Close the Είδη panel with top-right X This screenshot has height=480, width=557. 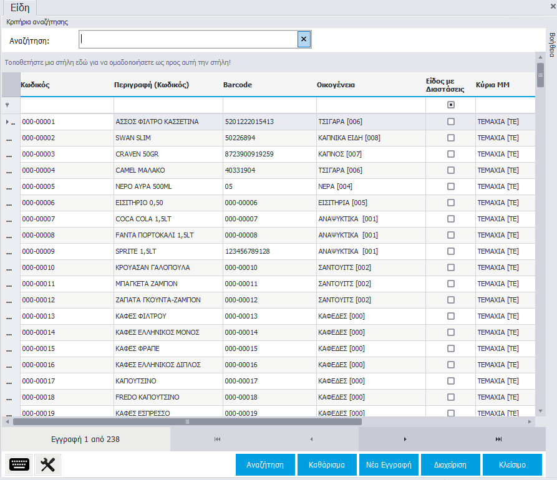point(552,6)
